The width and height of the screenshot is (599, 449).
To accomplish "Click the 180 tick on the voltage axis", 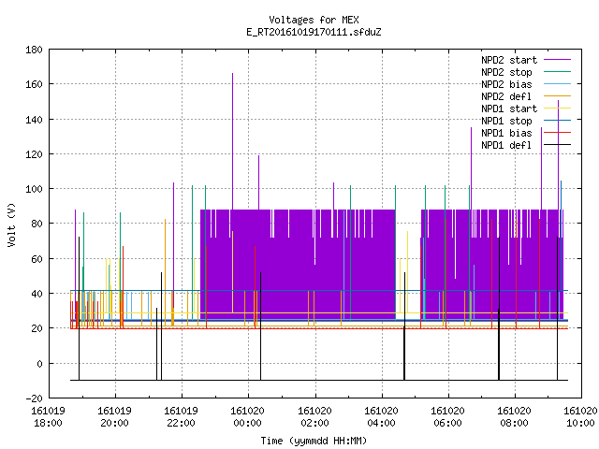I will pyautogui.click(x=34, y=50).
